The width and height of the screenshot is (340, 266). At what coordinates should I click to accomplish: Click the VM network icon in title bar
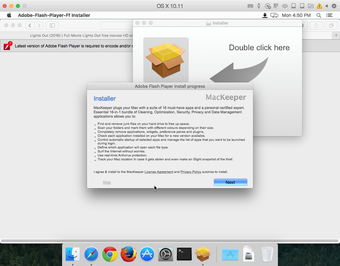(276, 6)
